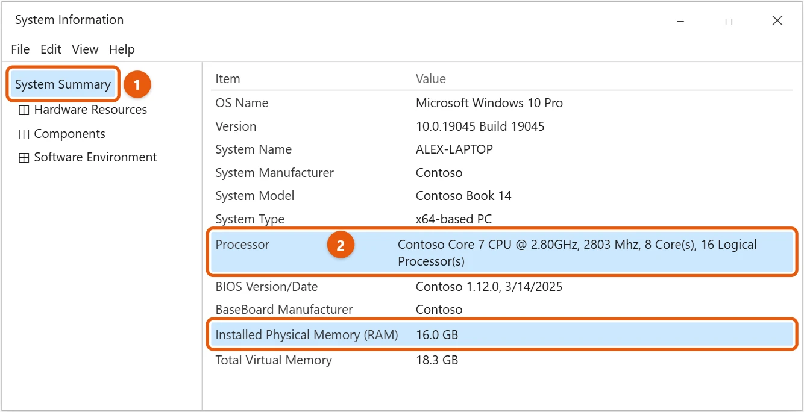The image size is (804, 412).
Task: Select the BIOS Version/Date row label
Action: (x=266, y=287)
